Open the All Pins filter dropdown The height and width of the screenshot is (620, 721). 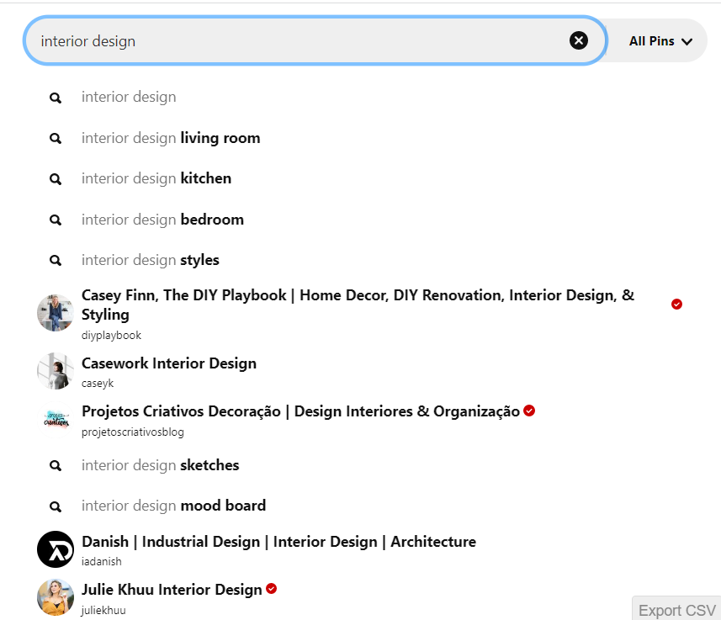[x=660, y=41]
